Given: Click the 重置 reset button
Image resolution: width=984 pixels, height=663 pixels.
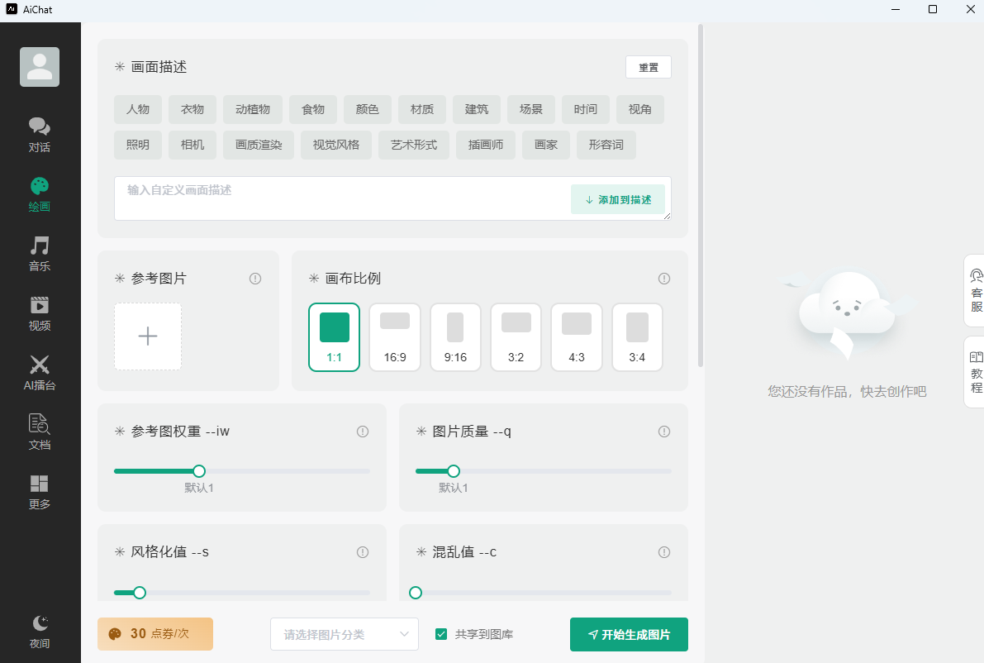Looking at the screenshot, I should [649, 68].
